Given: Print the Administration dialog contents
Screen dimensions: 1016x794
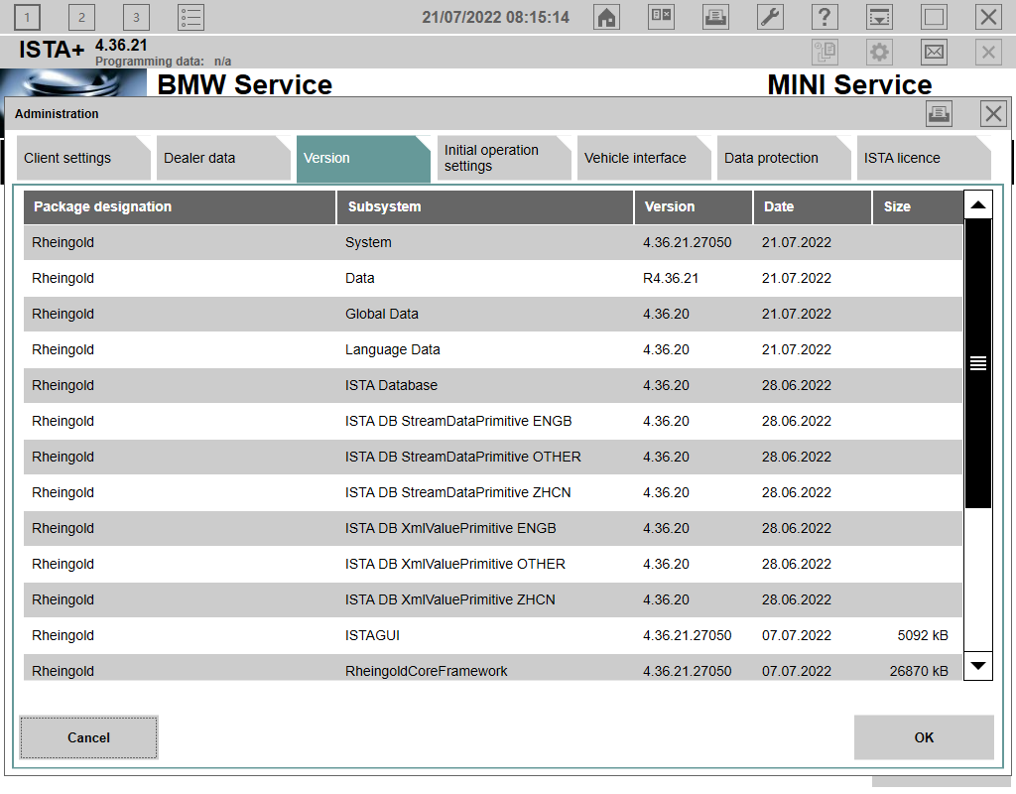Looking at the screenshot, I should [939, 114].
